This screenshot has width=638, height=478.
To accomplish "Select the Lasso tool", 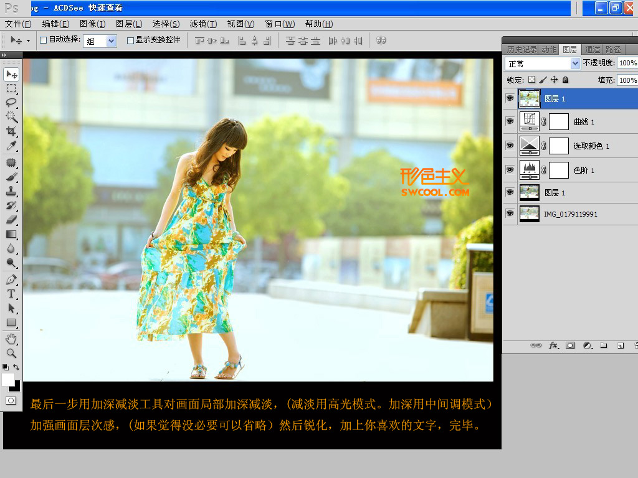I will point(11,103).
